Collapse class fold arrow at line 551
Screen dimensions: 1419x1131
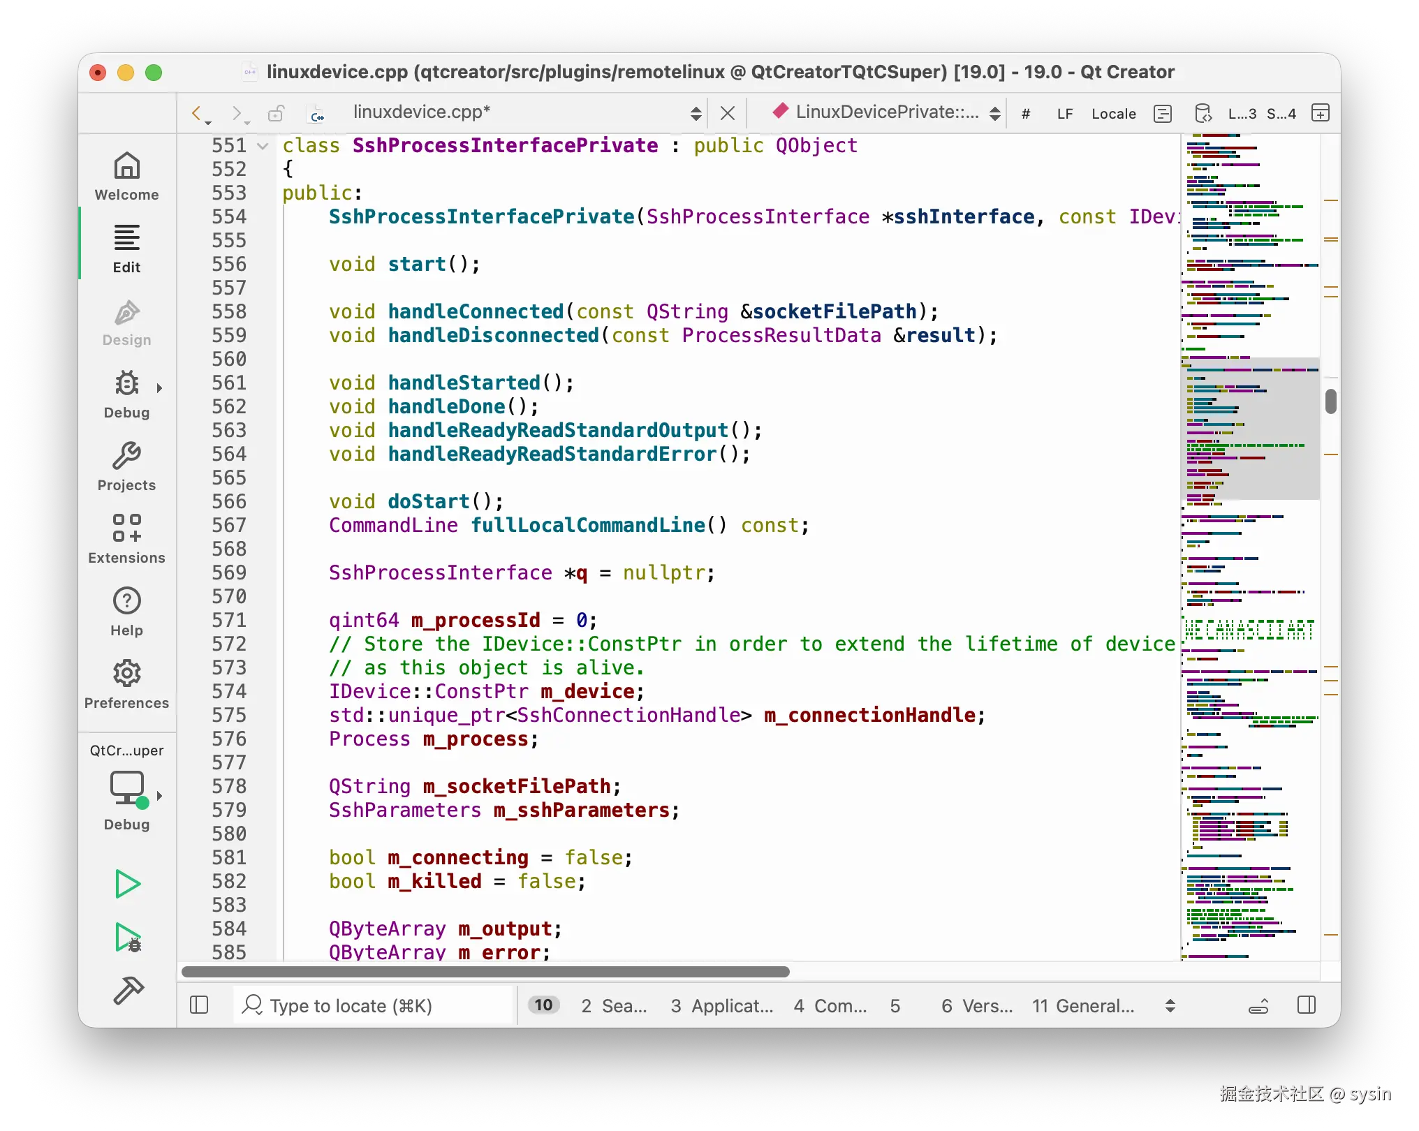[x=263, y=146]
